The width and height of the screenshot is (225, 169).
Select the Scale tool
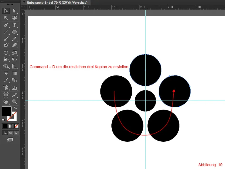tap(14, 53)
